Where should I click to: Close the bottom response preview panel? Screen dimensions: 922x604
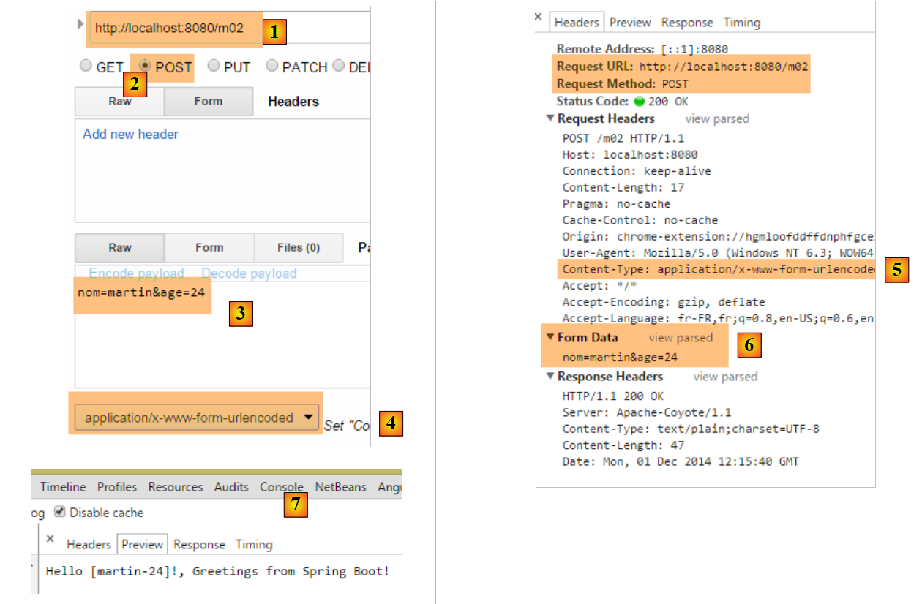pyautogui.click(x=50, y=539)
